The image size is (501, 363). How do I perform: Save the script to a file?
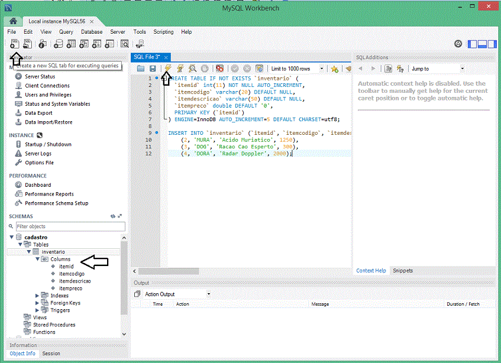(x=153, y=69)
